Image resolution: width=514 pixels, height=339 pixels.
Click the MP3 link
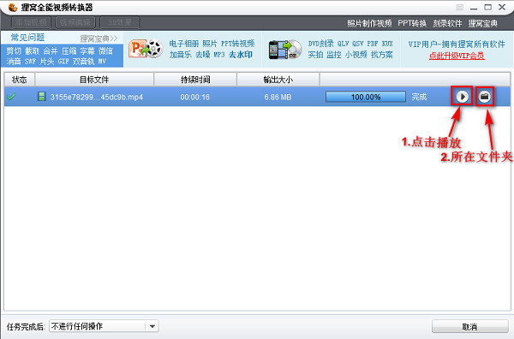tap(219, 55)
